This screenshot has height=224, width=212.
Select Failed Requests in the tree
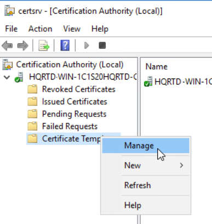tap(70, 126)
